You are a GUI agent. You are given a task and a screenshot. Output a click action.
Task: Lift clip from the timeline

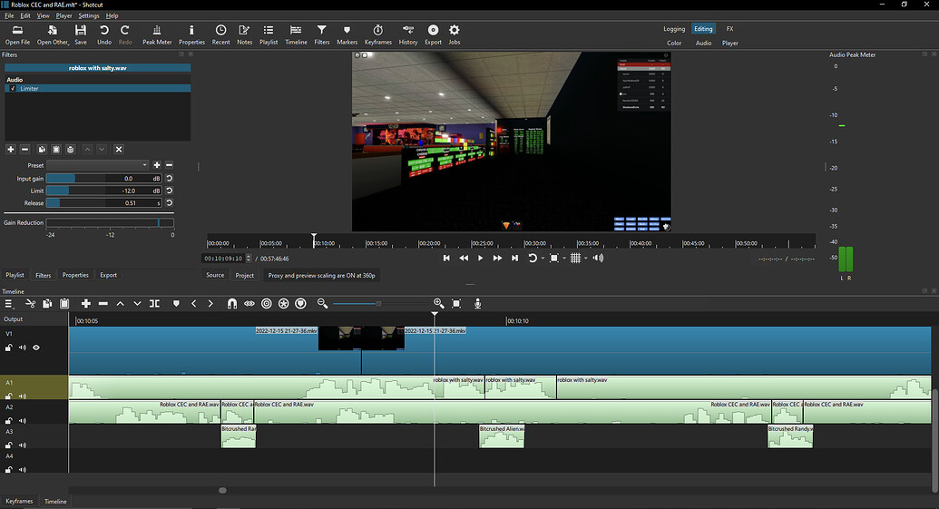[120, 304]
